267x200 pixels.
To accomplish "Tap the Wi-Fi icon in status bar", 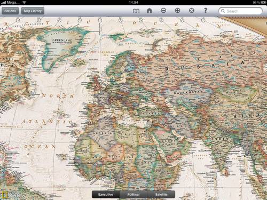I will click(25, 3).
